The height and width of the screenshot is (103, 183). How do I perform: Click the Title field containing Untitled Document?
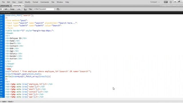point(43,9)
